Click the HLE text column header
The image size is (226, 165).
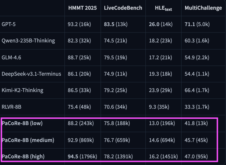(x=163, y=8)
